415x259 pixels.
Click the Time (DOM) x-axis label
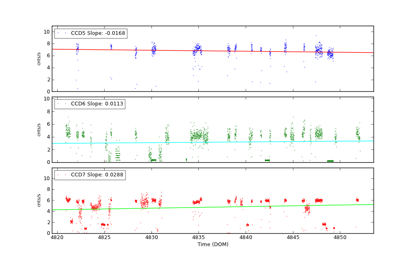tap(212, 244)
